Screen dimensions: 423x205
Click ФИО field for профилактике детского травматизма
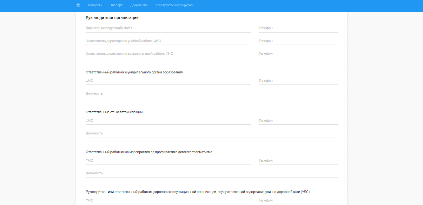168,161
